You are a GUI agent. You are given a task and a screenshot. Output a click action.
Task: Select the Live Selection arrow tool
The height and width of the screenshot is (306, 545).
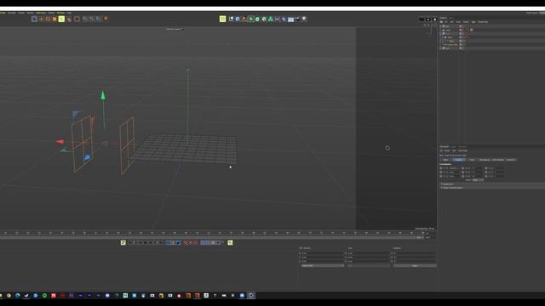coord(34,19)
